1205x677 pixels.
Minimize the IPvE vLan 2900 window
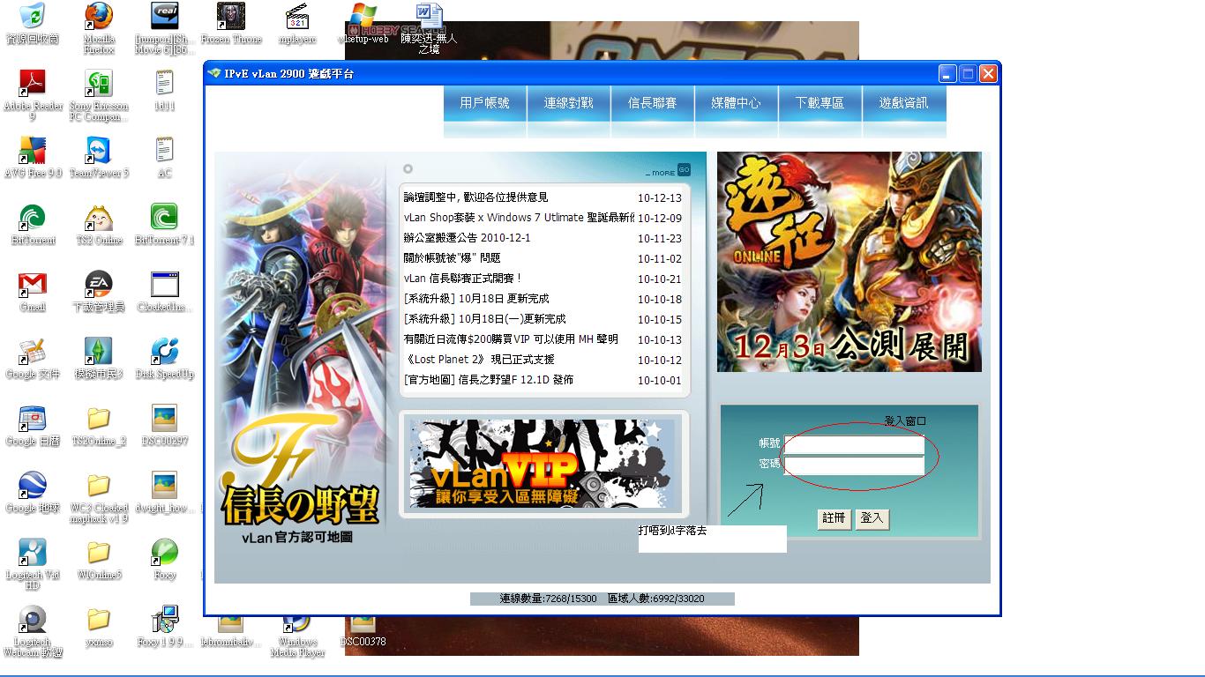[x=947, y=74]
